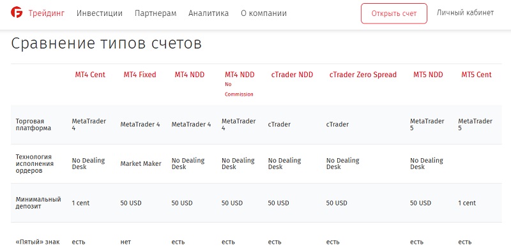This screenshot has width=511, height=250.
Task: Select the MT4 Fixed account header
Action: pos(140,75)
